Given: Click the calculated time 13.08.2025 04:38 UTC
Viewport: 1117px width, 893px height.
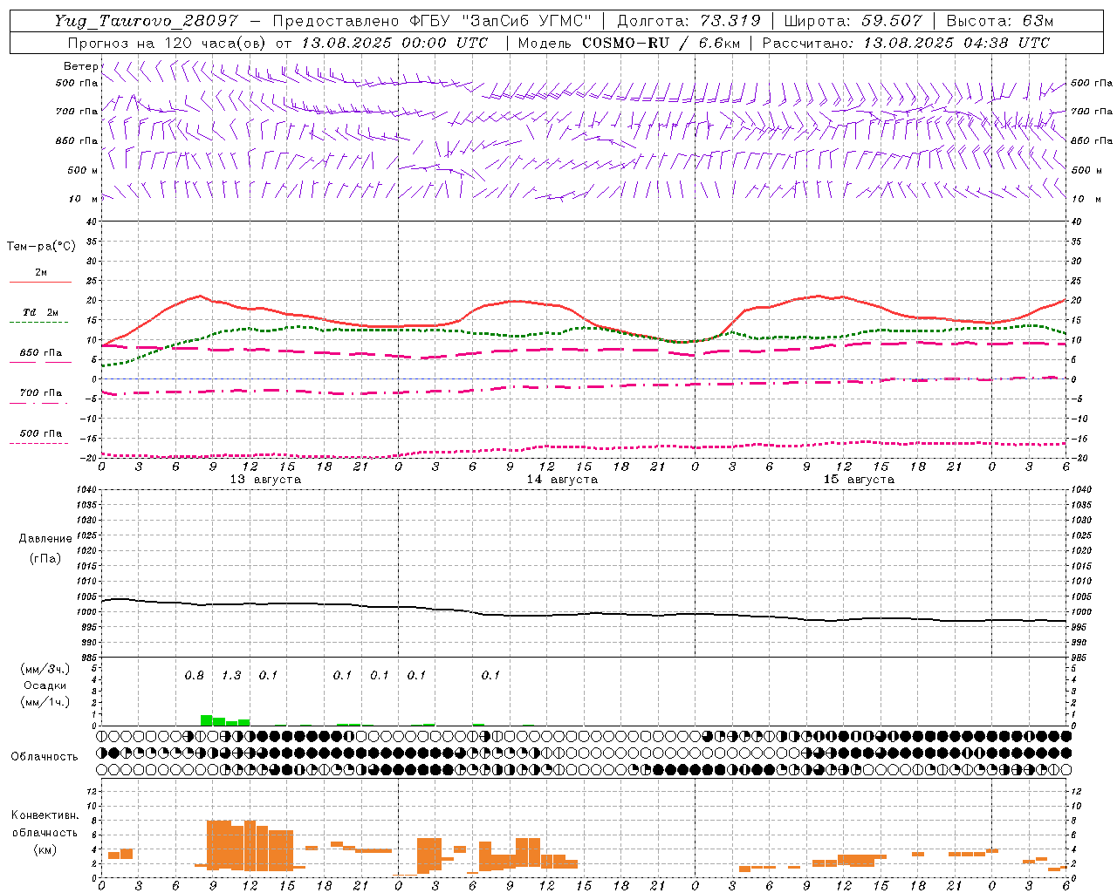Looking at the screenshot, I should [956, 43].
